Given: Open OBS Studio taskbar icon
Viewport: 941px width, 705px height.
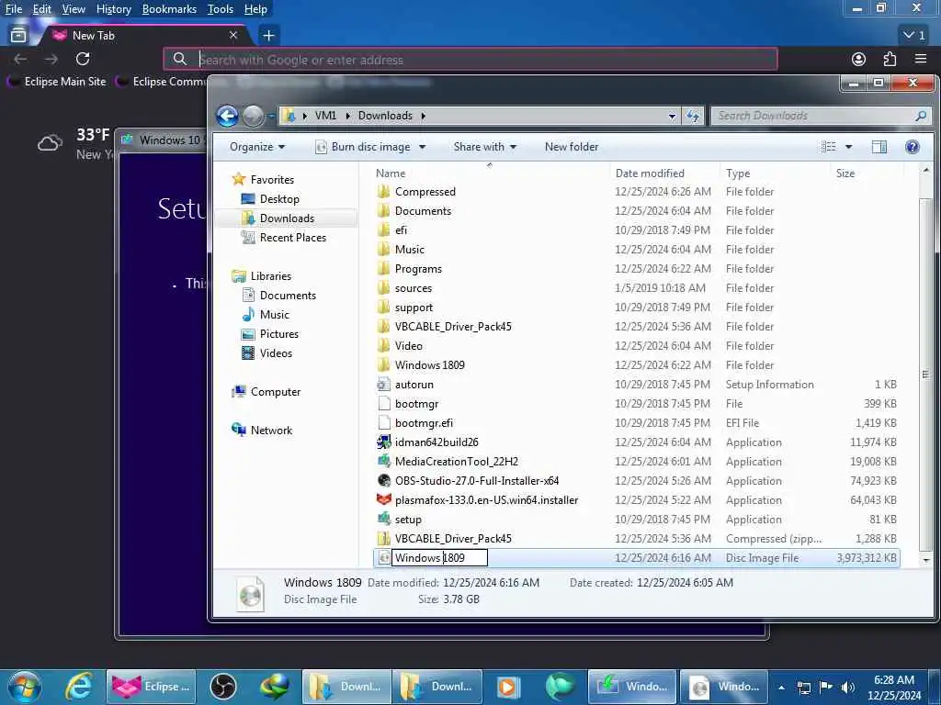Looking at the screenshot, I should point(222,687).
